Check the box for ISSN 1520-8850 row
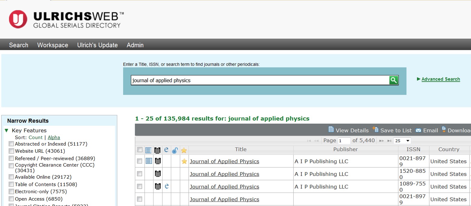Viewport: 471px width, 206px height. coord(139,174)
